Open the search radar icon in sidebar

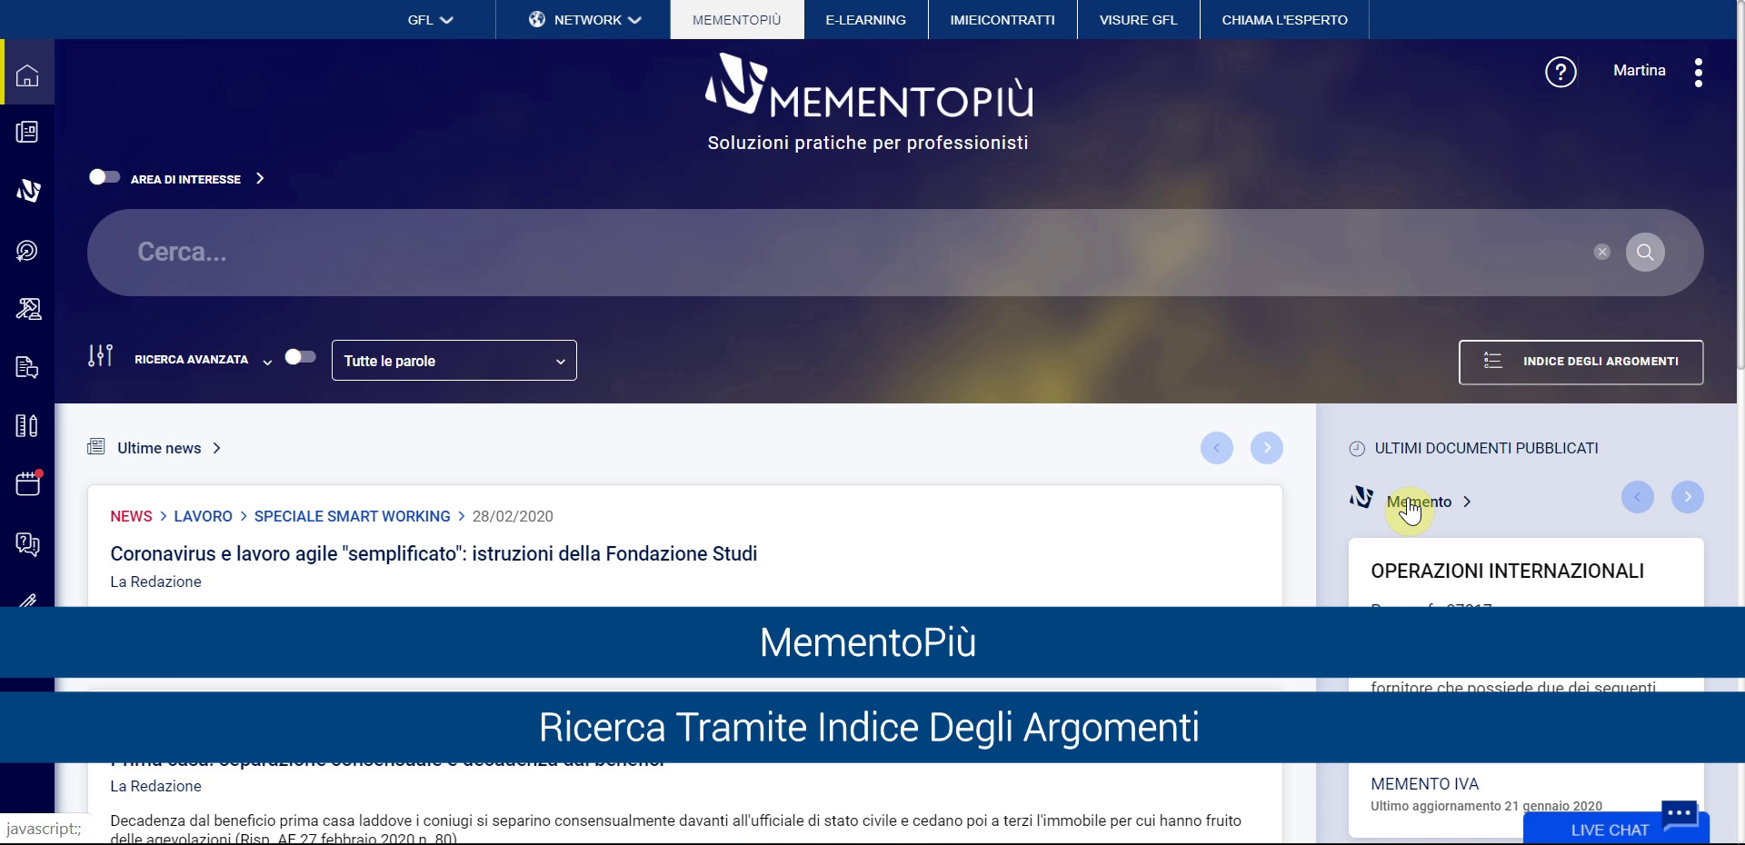tap(27, 251)
